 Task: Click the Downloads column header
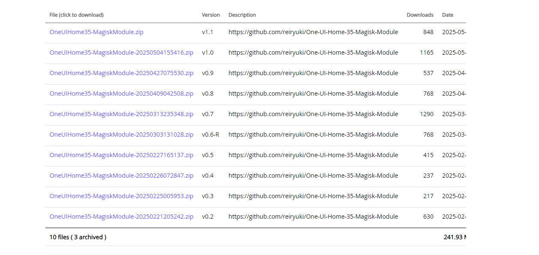click(420, 15)
